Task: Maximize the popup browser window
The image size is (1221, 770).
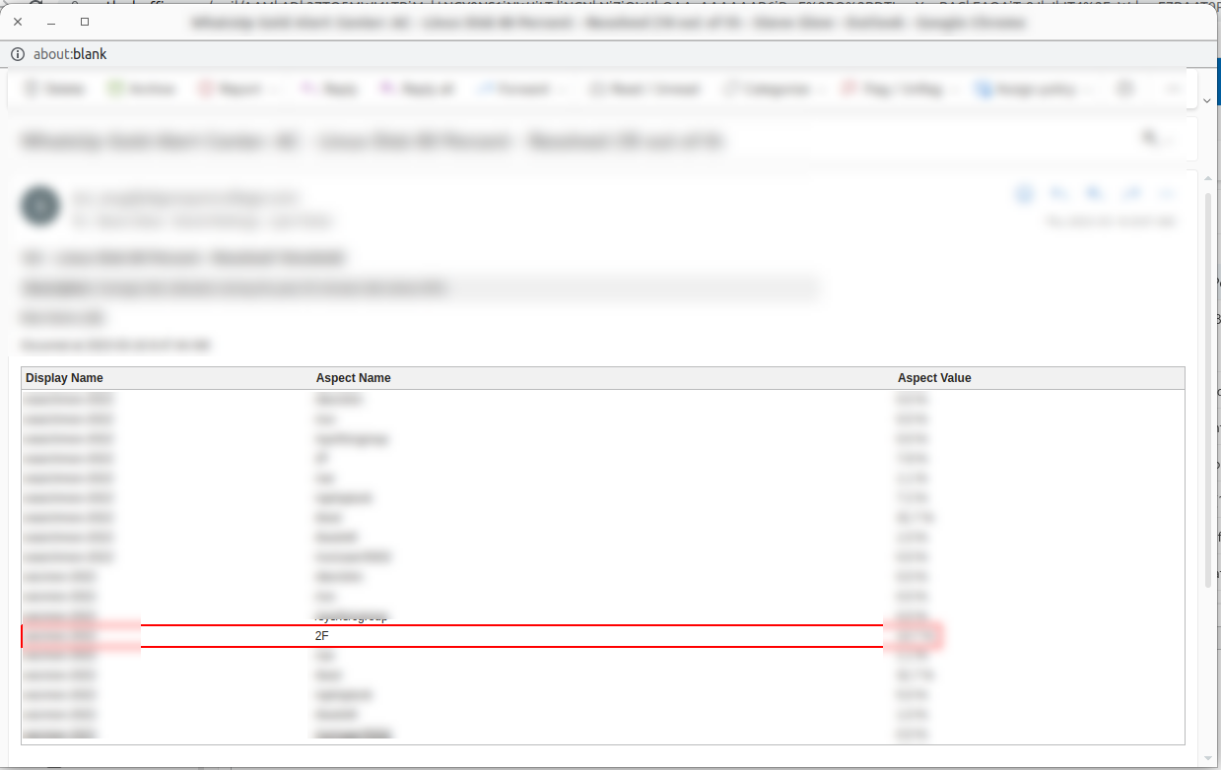Action: point(85,22)
